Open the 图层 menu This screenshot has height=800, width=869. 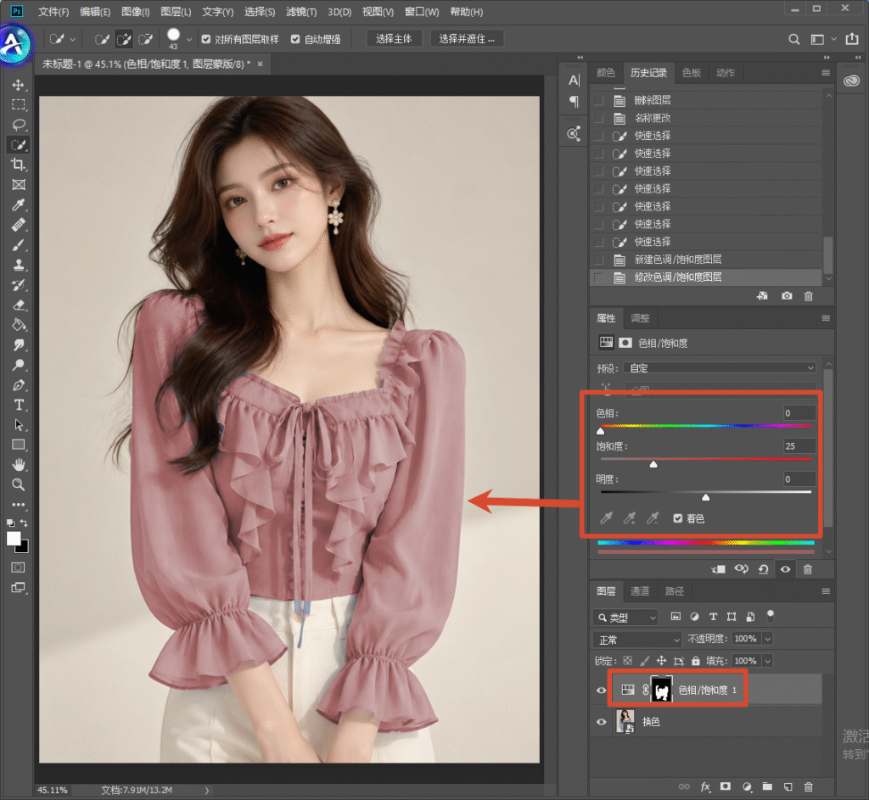click(176, 12)
